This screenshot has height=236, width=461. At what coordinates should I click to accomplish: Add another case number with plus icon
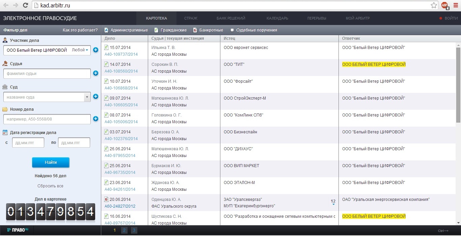tap(96, 119)
